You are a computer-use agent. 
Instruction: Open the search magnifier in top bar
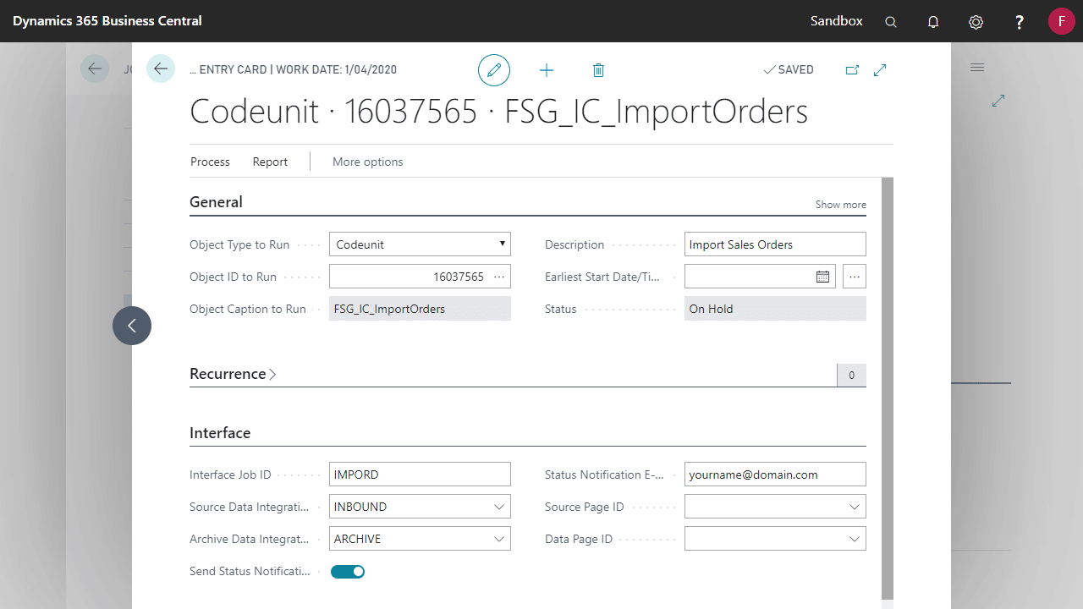click(x=891, y=22)
